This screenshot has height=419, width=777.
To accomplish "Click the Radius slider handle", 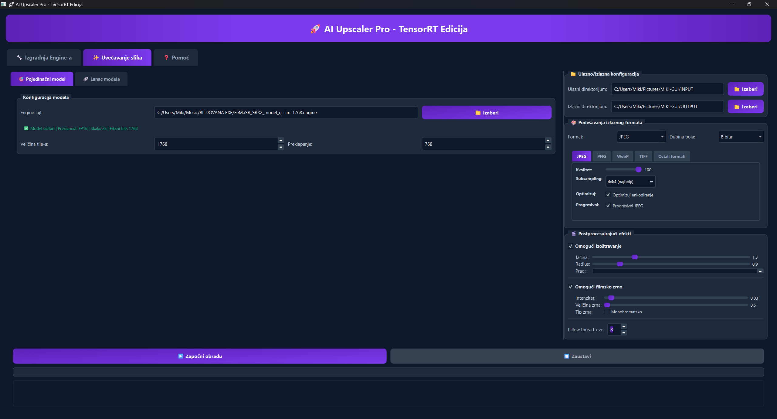I will click(620, 264).
